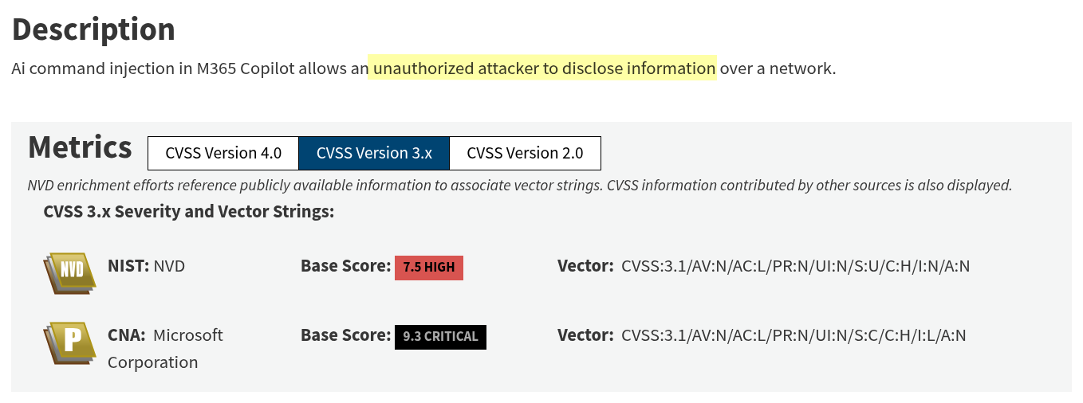This screenshot has width=1083, height=403.
Task: Click the Description heading
Action: (93, 29)
